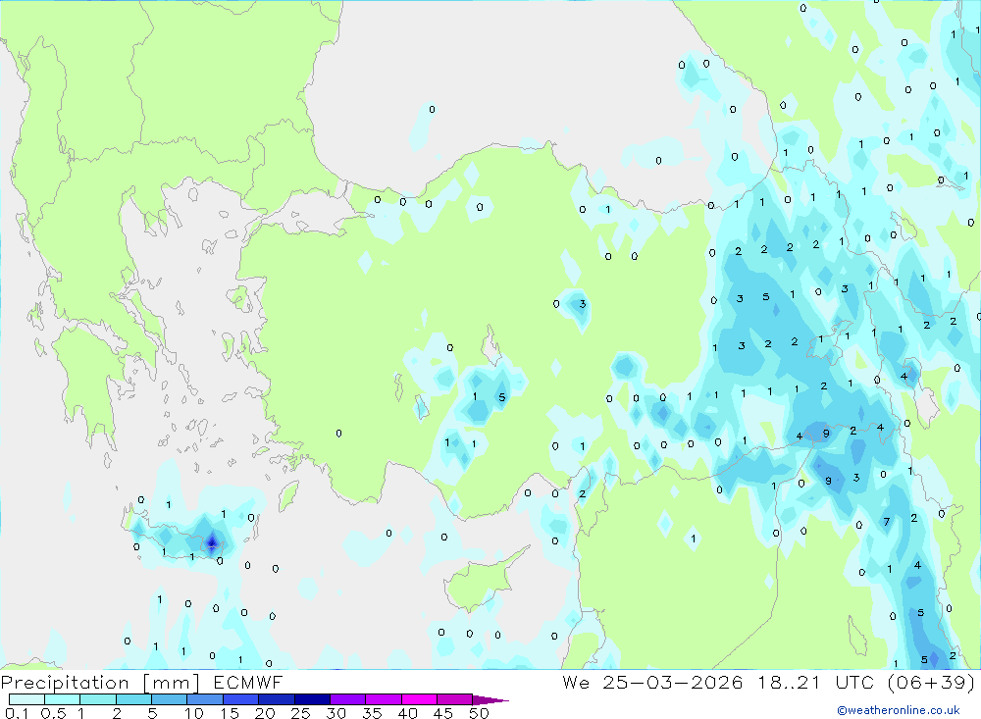Pick the 30–35 mm purple legend segment

pyautogui.click(x=347, y=699)
